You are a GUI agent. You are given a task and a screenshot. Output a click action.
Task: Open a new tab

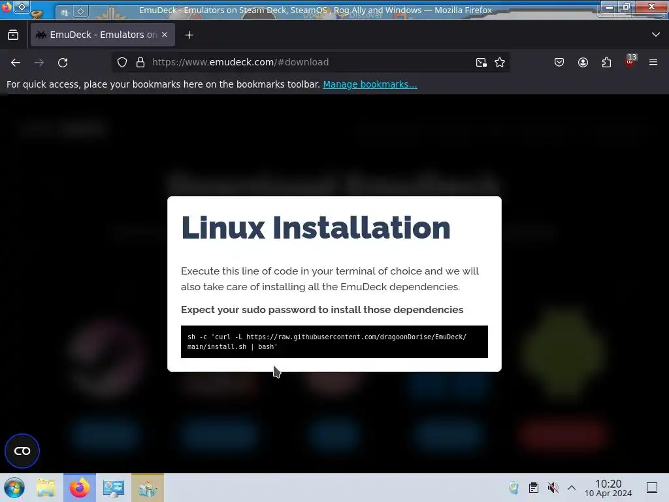189,35
